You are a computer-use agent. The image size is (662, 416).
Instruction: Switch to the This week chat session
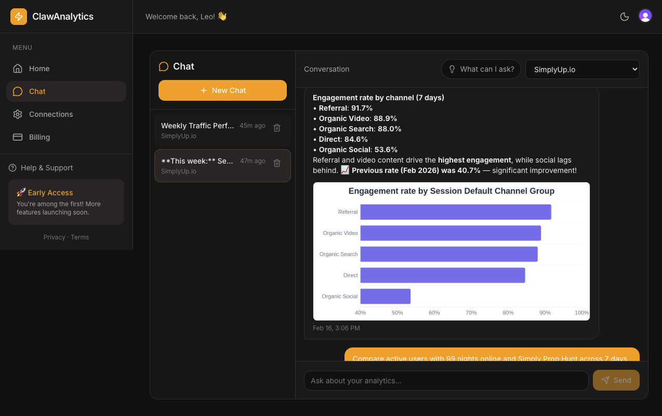[x=214, y=165]
